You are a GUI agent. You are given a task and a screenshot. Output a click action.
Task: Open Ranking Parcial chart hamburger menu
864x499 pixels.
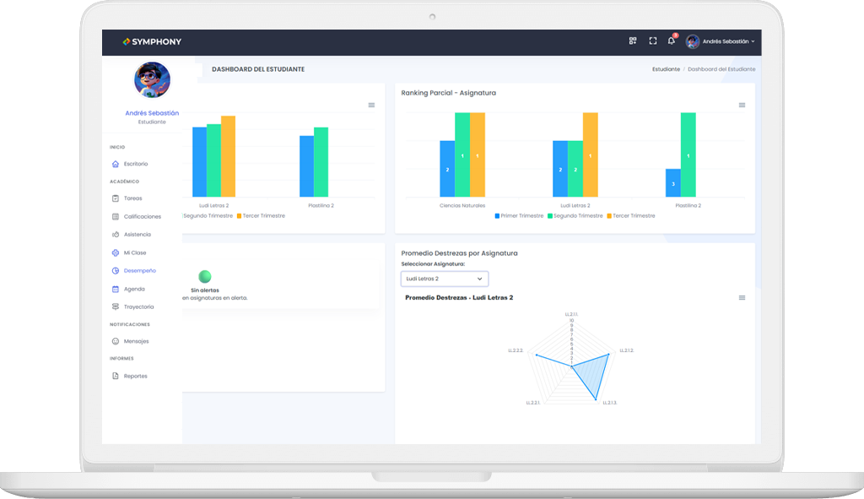pyautogui.click(x=742, y=106)
